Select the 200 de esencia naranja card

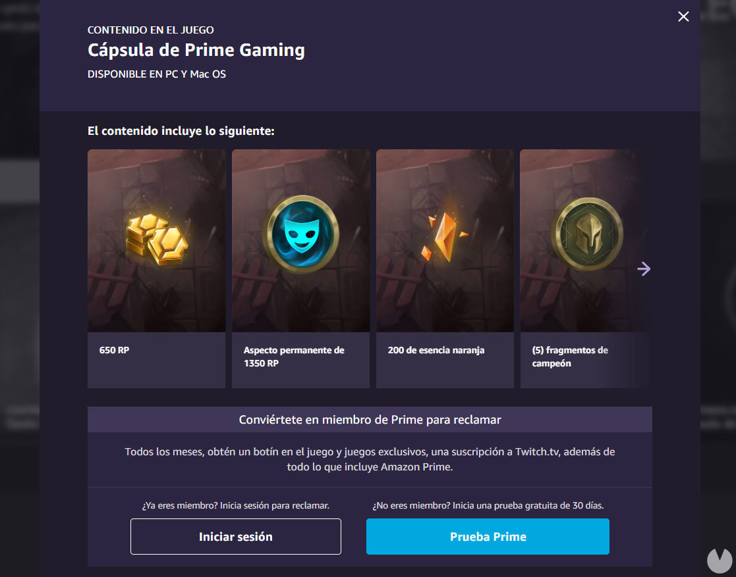(x=444, y=266)
